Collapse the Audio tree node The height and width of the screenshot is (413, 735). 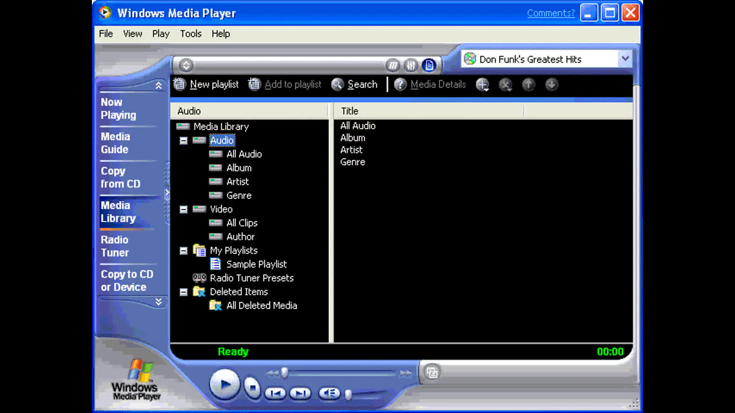184,141
